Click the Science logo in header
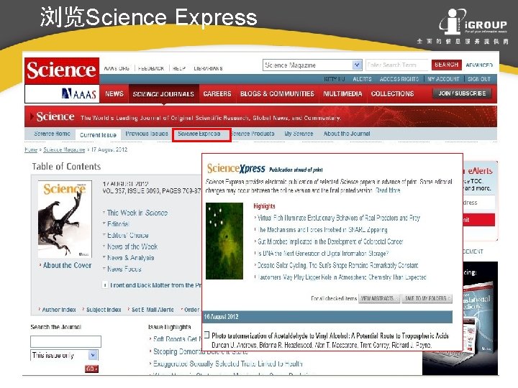518x388 pixels. tap(62, 70)
